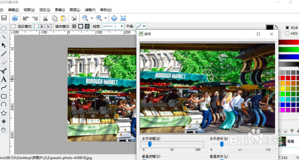Clear the selection with the deselect icon
Screen dimensions: 299x160
pyautogui.click(x=74, y=18)
